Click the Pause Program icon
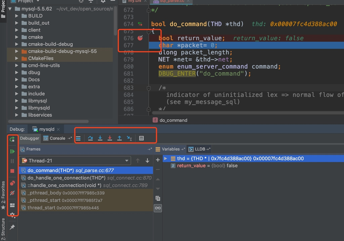The height and width of the screenshot is (241, 344). point(12,161)
